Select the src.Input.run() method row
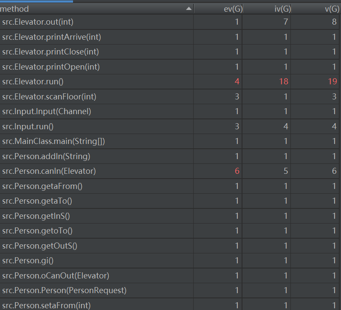 click(x=169, y=126)
